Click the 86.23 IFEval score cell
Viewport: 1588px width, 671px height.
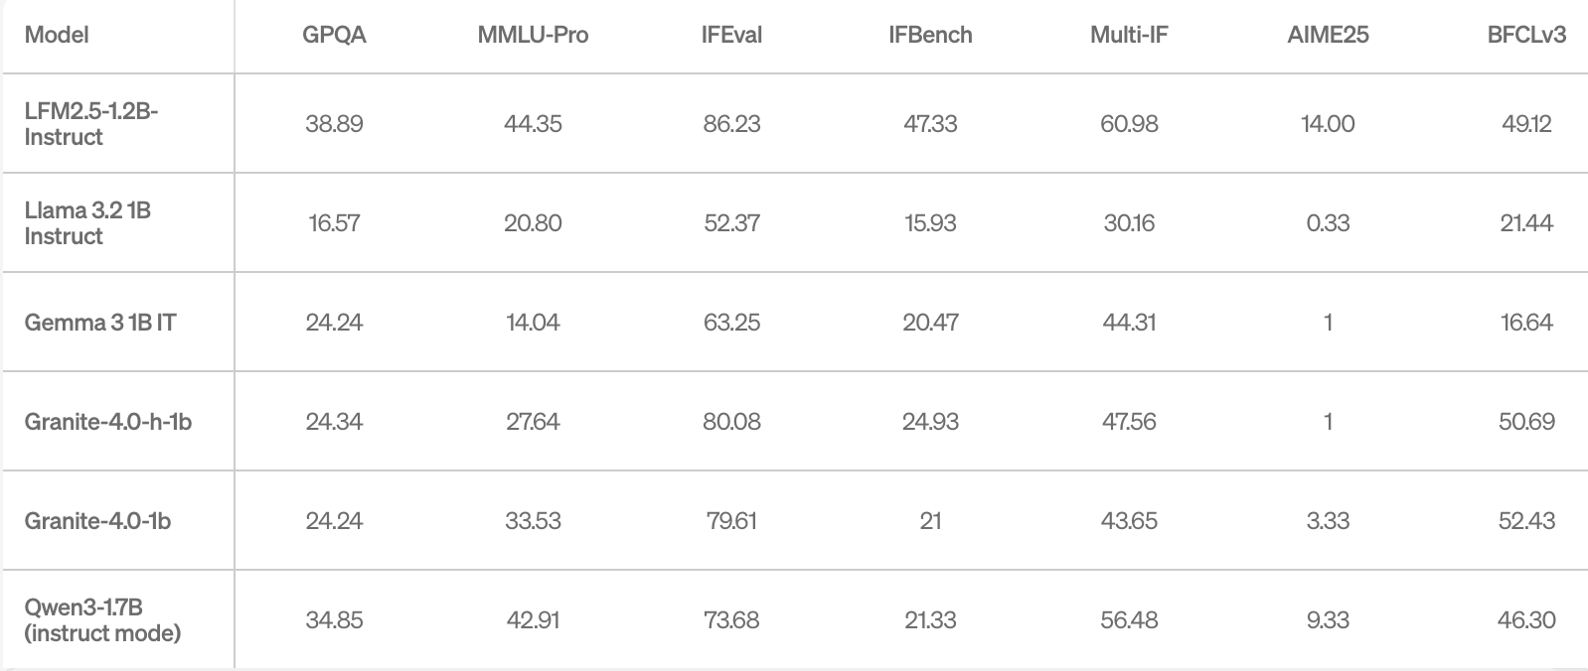click(x=731, y=124)
